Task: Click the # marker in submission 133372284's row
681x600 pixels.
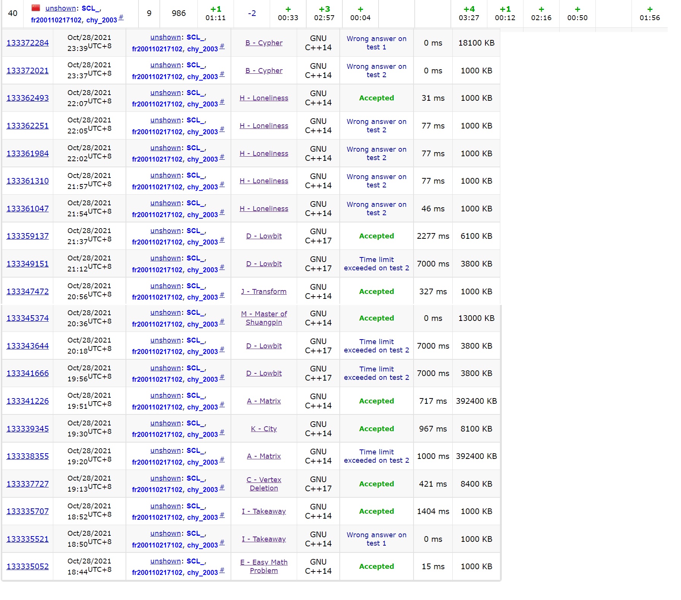Action: pyautogui.click(x=222, y=46)
